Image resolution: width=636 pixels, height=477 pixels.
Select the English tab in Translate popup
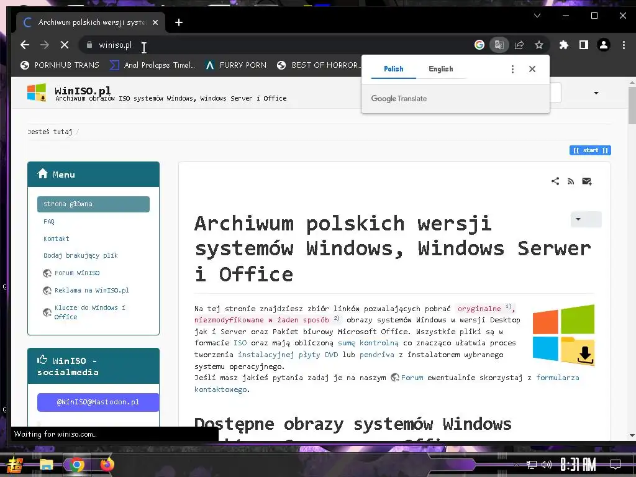coord(440,69)
